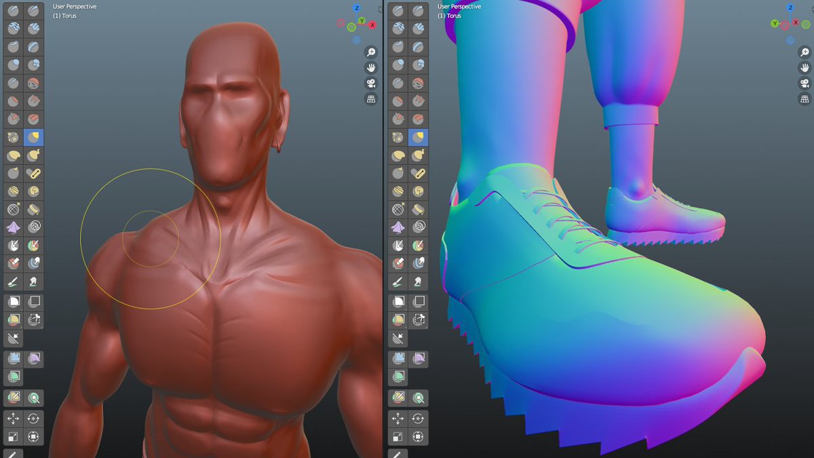This screenshot has height=458, width=814.
Task: Select the Draw brush in the shoe viewport
Action: point(398,11)
